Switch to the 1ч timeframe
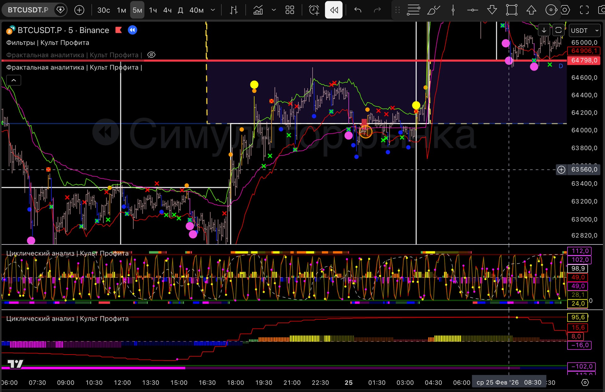Image resolution: width=605 pixels, height=392 pixels. coord(153,10)
